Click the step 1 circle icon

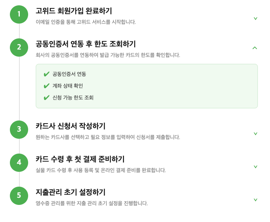click(19, 14)
